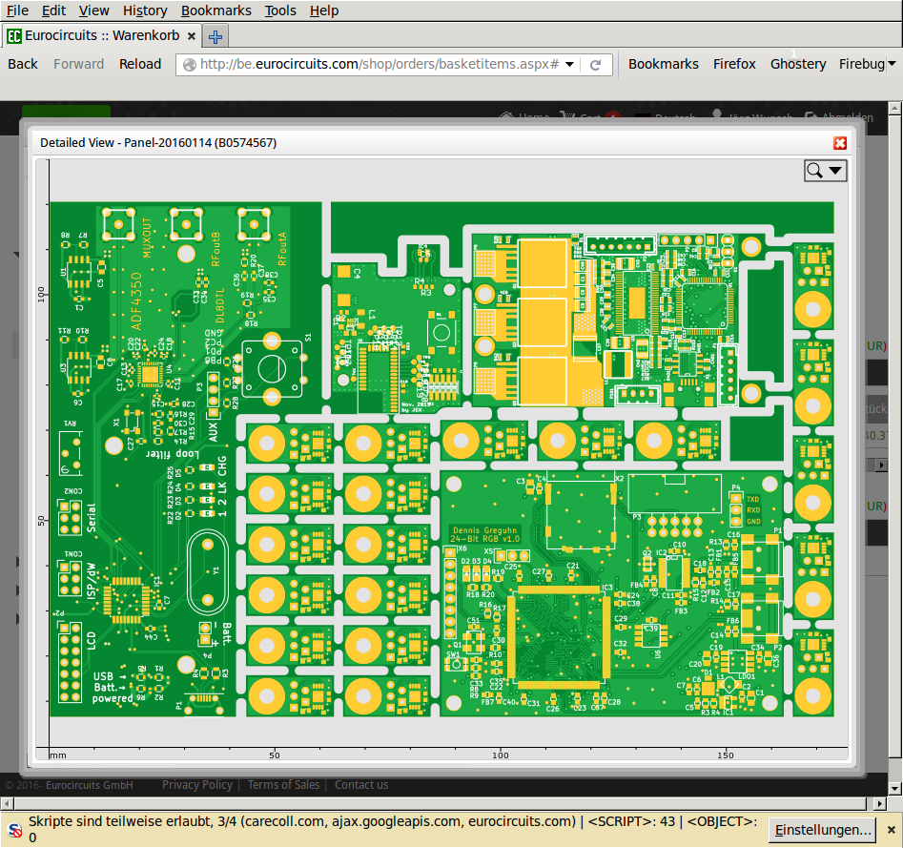Close the Detailed View dialog
This screenshot has height=848, width=903.
tap(840, 143)
